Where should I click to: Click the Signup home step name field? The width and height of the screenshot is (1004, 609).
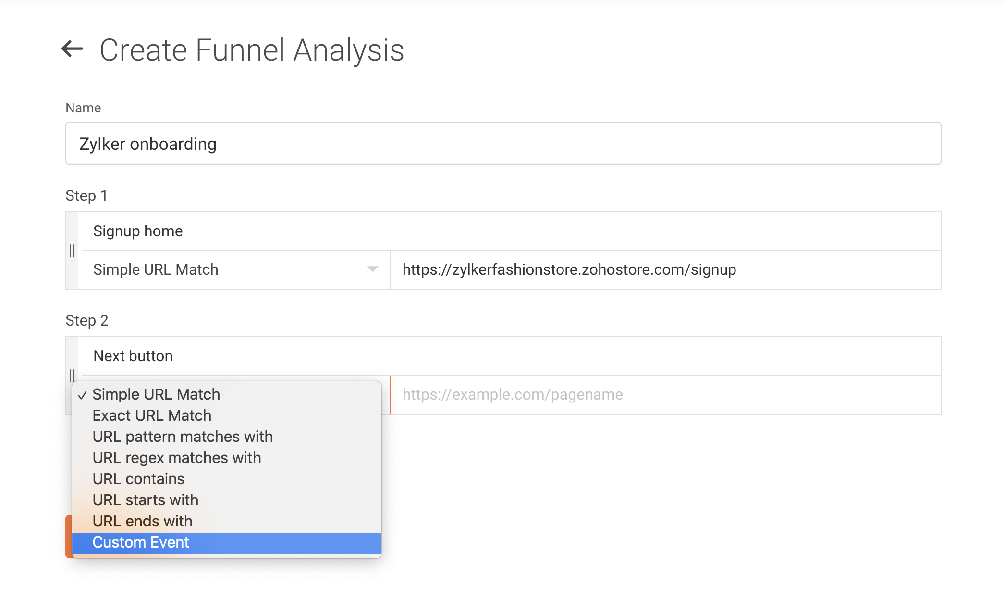pos(509,231)
